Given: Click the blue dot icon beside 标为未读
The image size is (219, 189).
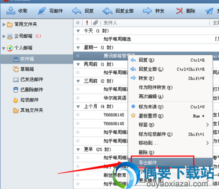Looking at the screenshot, I should pos(133,107).
